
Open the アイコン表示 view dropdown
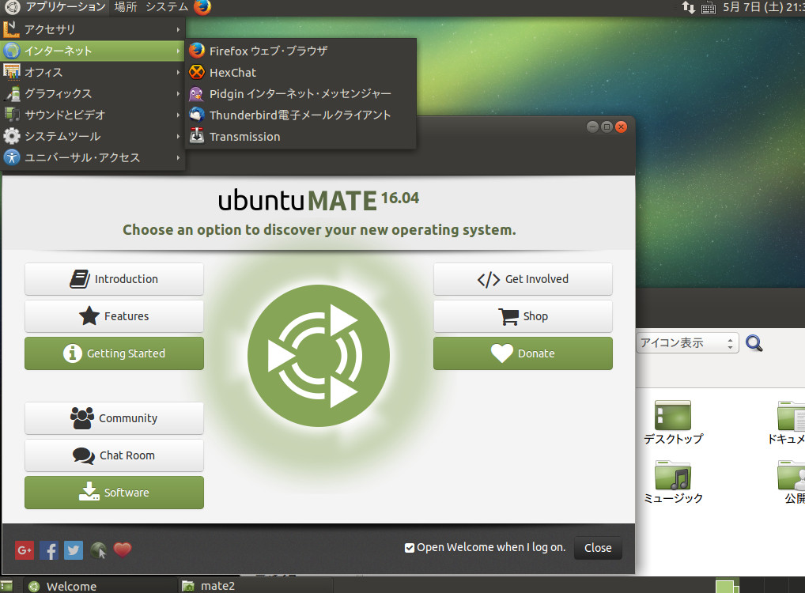[x=687, y=343]
